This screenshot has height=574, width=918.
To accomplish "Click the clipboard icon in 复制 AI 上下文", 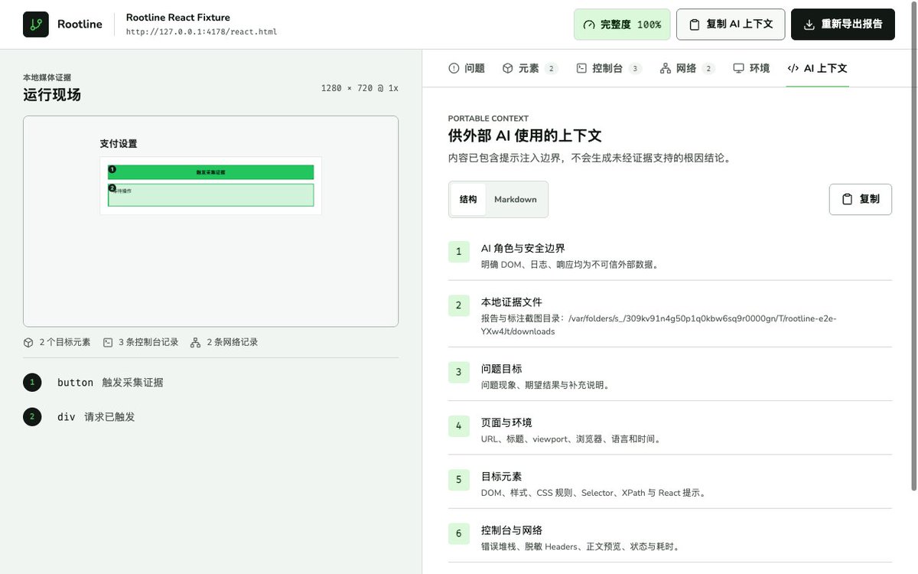I will (695, 24).
